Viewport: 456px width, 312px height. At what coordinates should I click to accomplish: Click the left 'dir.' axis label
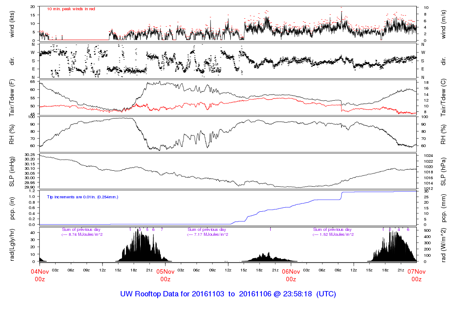pos(12,61)
